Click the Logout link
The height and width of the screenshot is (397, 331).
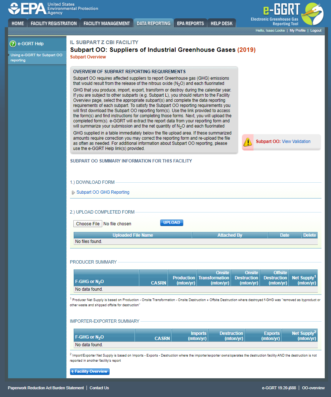tap(316, 31)
